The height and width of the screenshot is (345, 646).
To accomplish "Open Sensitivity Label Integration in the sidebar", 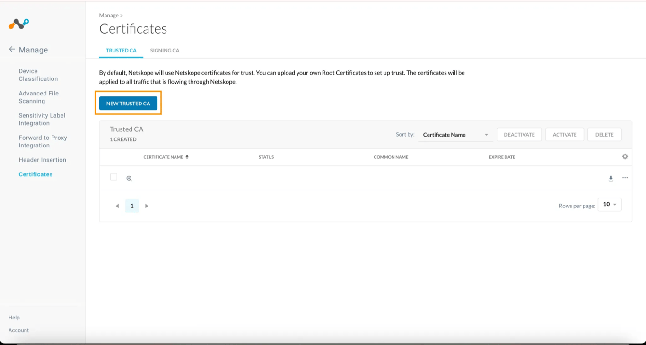I will coord(42,120).
